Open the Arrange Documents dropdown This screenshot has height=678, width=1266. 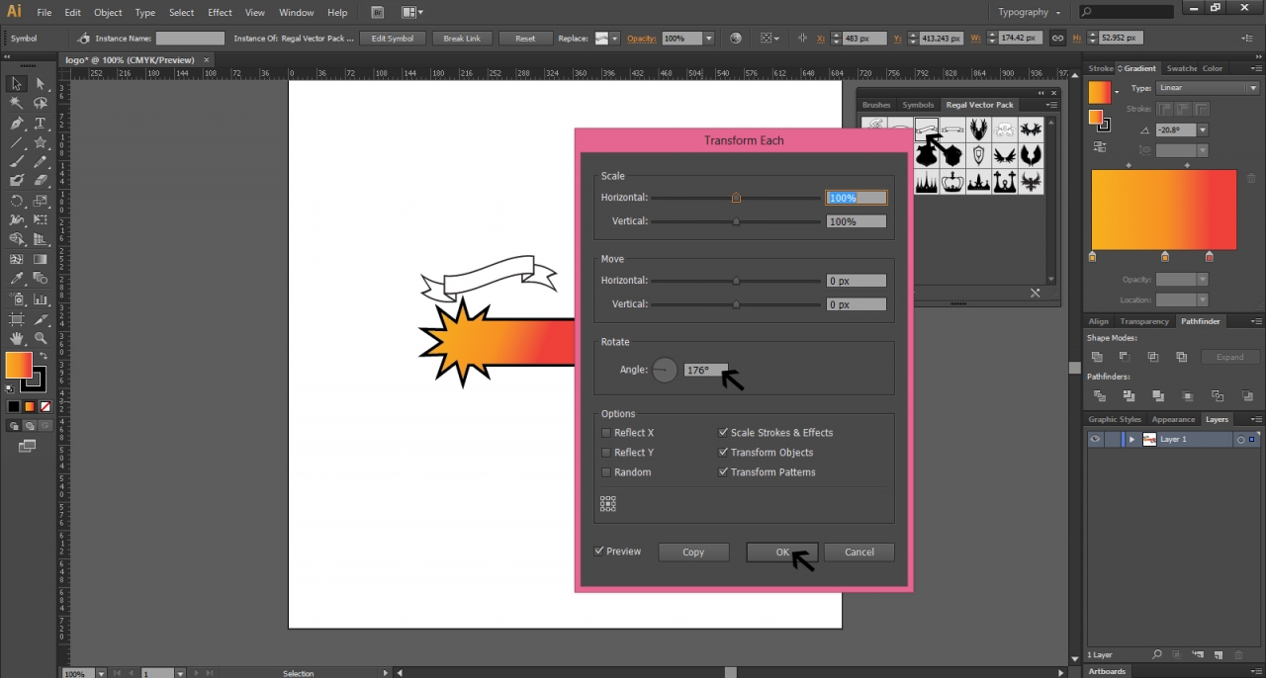[413, 13]
